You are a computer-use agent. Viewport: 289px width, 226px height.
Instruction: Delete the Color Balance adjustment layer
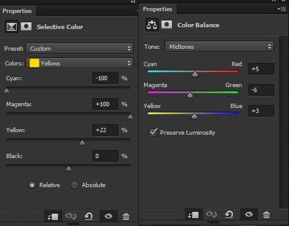[266, 215]
